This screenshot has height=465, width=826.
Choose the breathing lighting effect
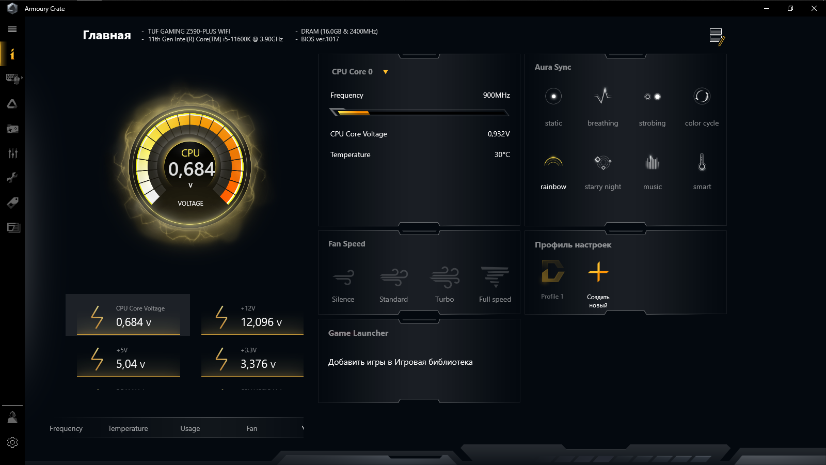click(x=602, y=105)
